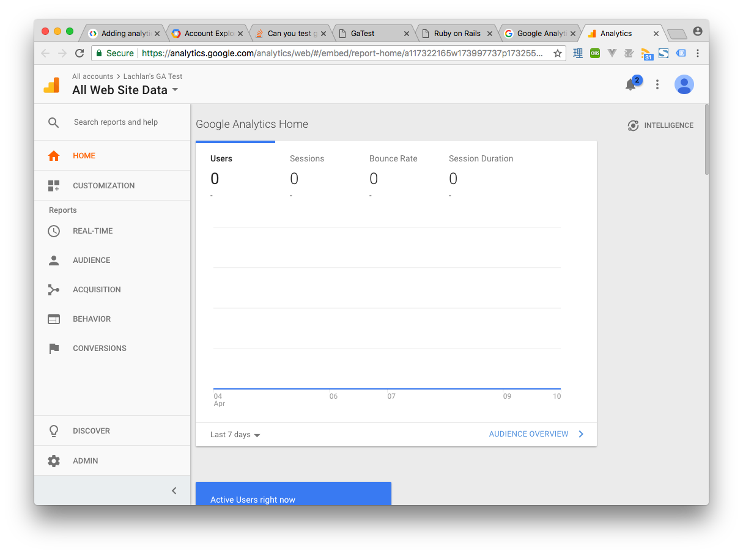This screenshot has width=743, height=554.
Task: Open the HOME menu item
Action: pyautogui.click(x=113, y=156)
